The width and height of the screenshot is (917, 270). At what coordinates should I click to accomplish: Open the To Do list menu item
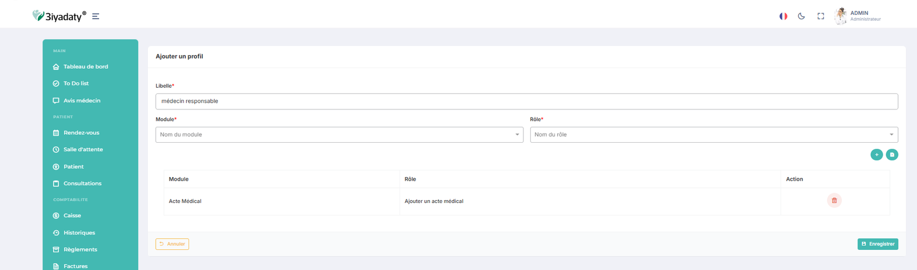(x=76, y=84)
